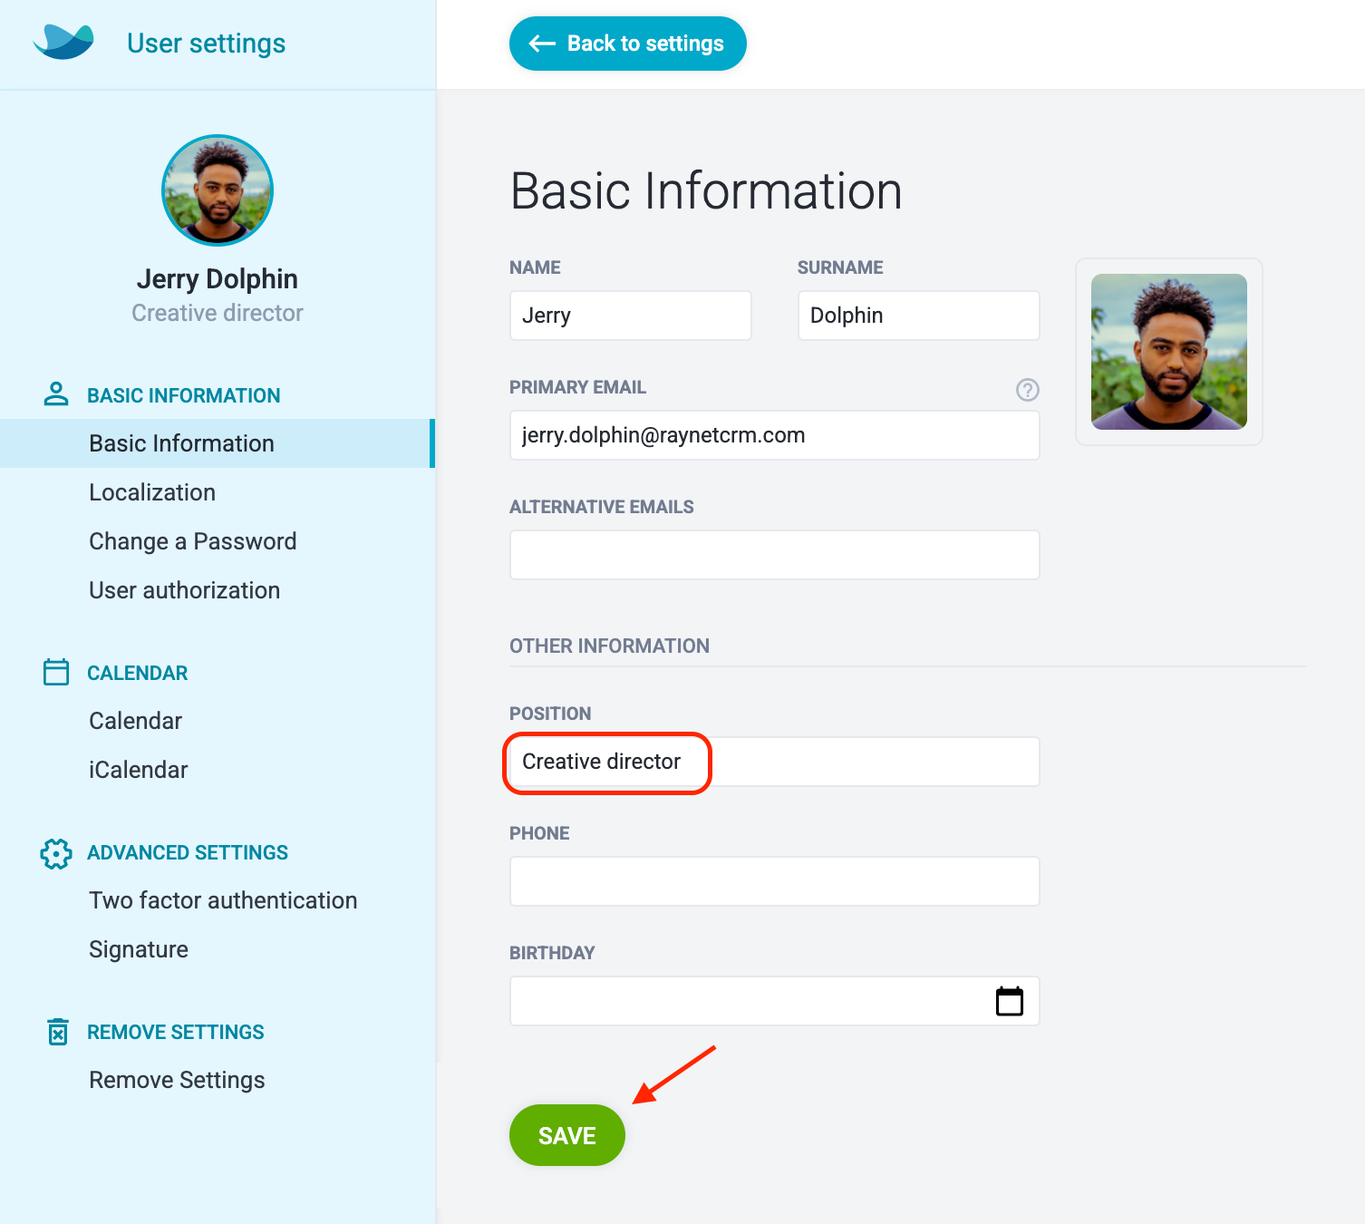Click the Basic Information person icon
The width and height of the screenshot is (1365, 1224).
(x=56, y=393)
